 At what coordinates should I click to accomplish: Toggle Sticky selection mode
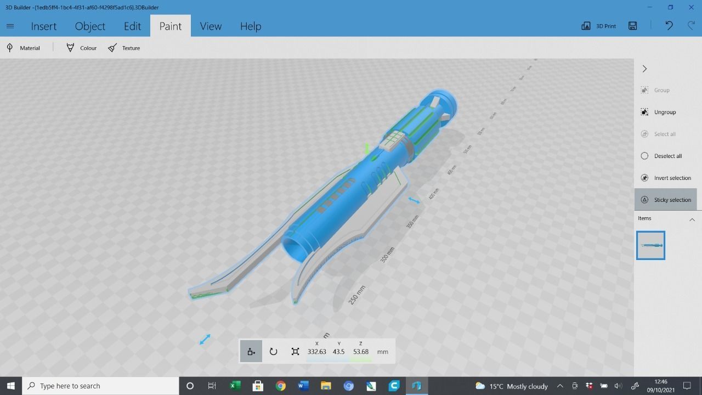(x=666, y=200)
